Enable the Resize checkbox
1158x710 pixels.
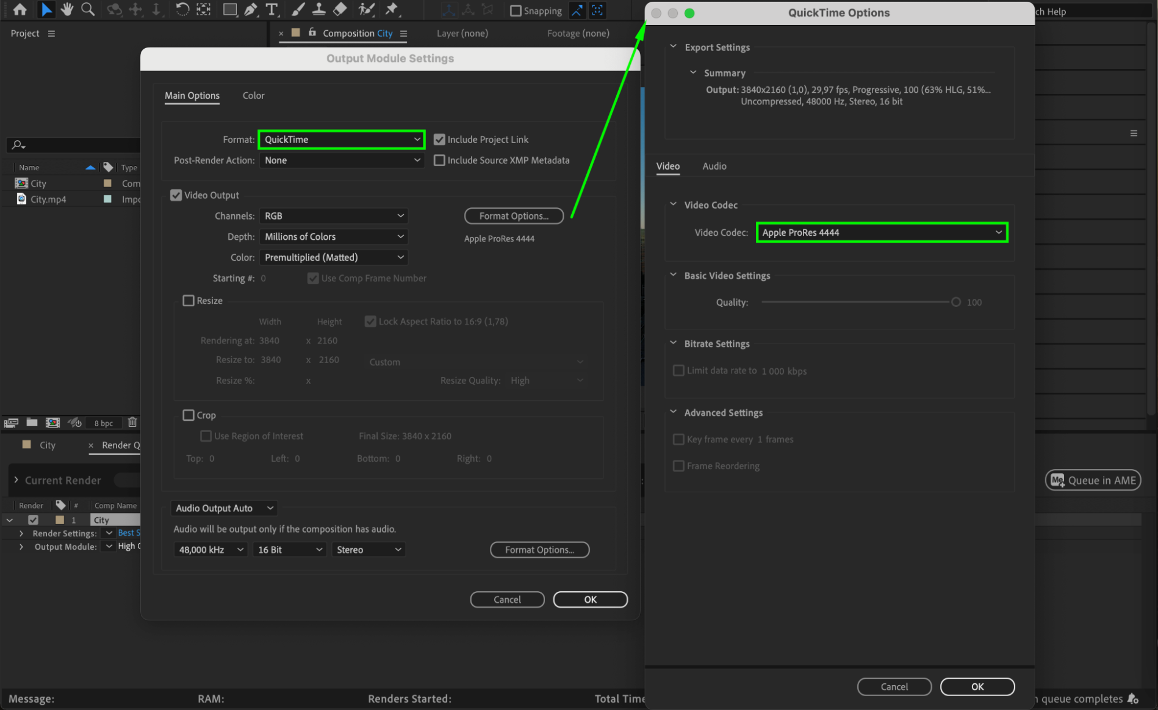click(x=188, y=301)
